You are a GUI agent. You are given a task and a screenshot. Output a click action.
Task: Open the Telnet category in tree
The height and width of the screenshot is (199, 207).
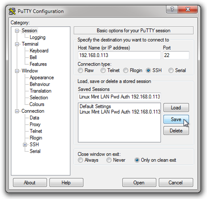pyautogui.click(x=36, y=131)
